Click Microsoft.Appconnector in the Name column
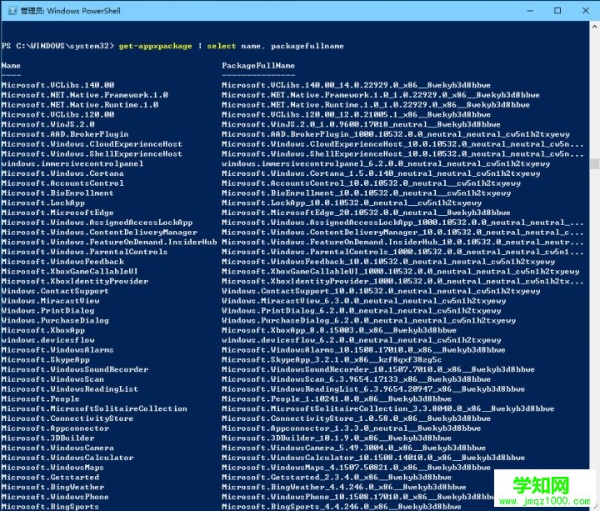This screenshot has width=600, height=511. point(55,428)
